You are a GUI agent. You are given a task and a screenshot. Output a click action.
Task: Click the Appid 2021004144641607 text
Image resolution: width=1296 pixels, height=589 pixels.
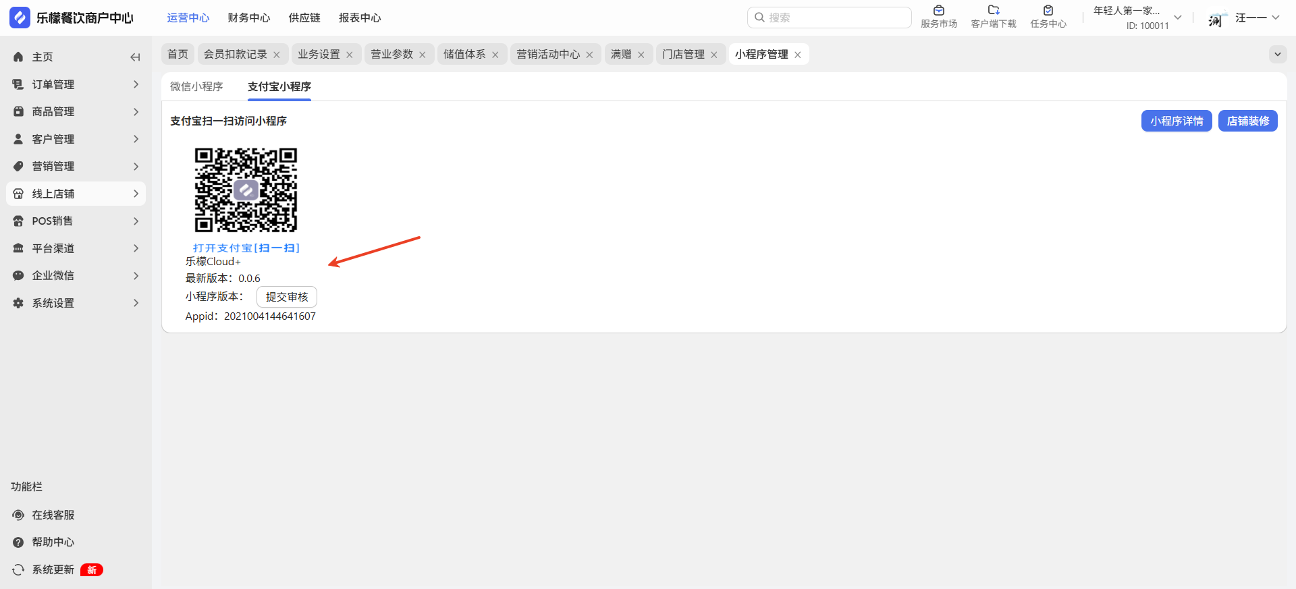(250, 316)
